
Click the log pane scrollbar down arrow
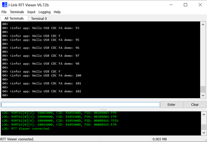click(x=204, y=133)
